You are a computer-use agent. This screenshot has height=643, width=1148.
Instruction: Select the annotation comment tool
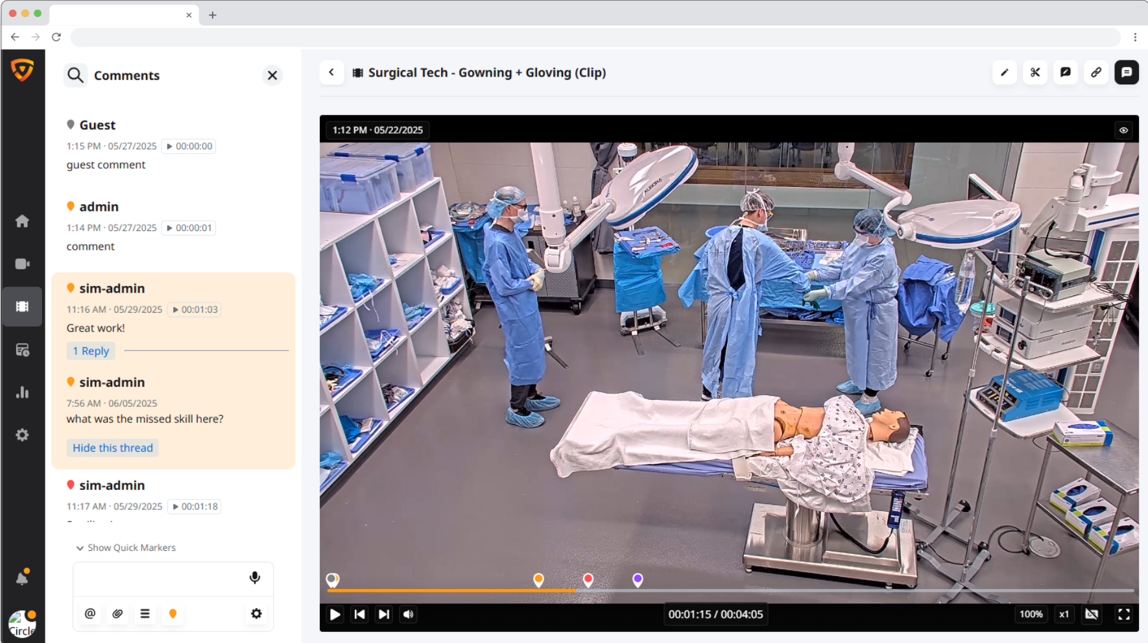tap(1066, 72)
